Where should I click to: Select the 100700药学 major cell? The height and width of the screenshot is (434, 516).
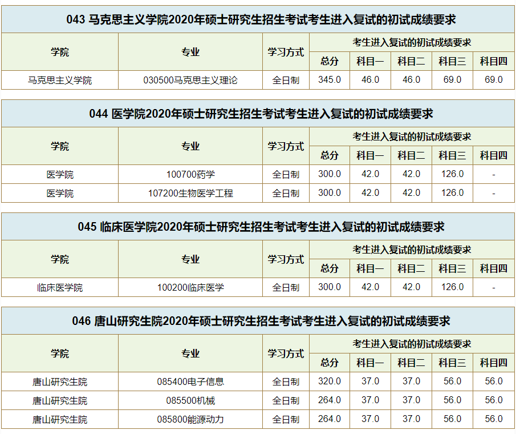190,174
